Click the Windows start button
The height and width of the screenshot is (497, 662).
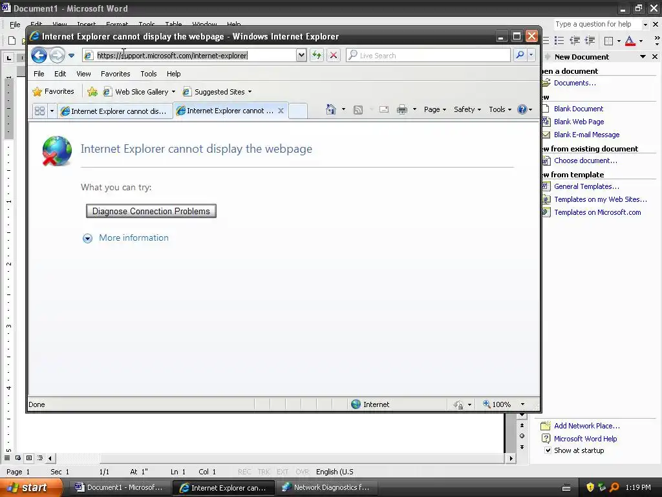30,487
